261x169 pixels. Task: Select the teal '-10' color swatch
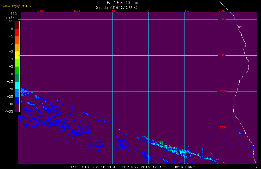pyautogui.click(x=17, y=78)
